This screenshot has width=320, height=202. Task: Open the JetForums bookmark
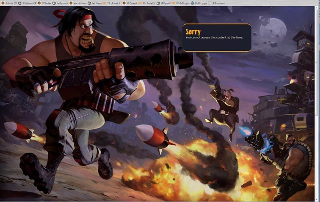tap(60, 3)
